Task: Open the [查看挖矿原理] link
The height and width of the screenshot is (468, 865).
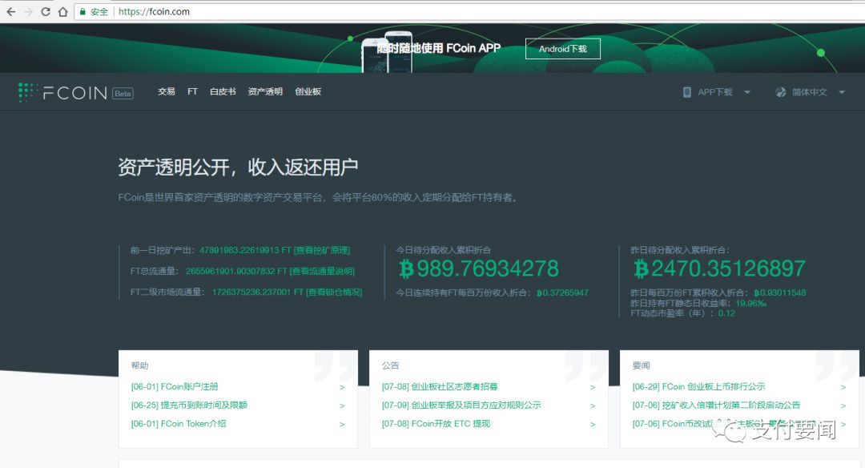Action: click(x=322, y=250)
